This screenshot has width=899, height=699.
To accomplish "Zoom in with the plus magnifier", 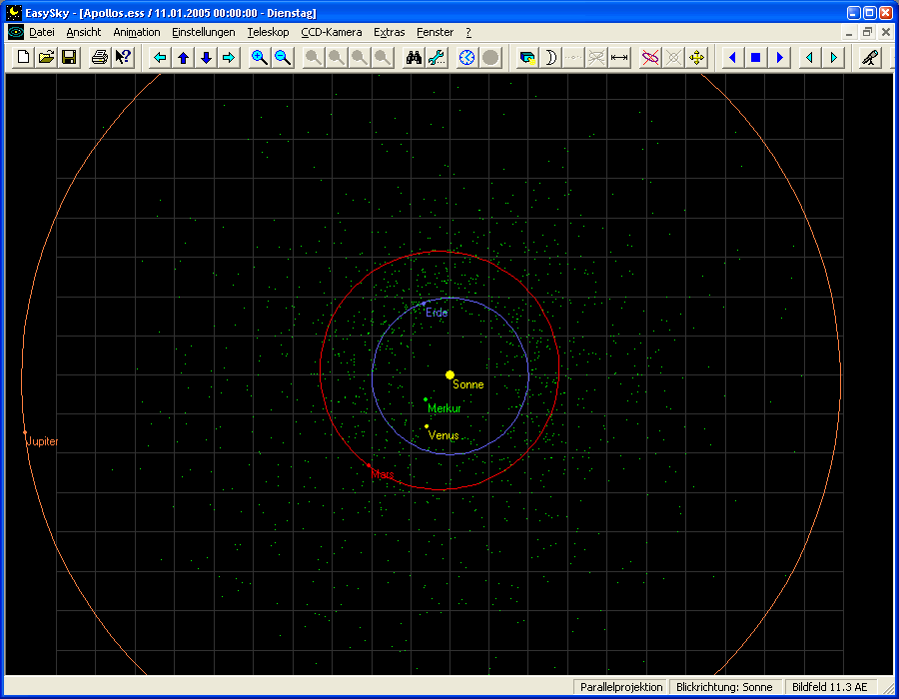I will click(x=260, y=58).
